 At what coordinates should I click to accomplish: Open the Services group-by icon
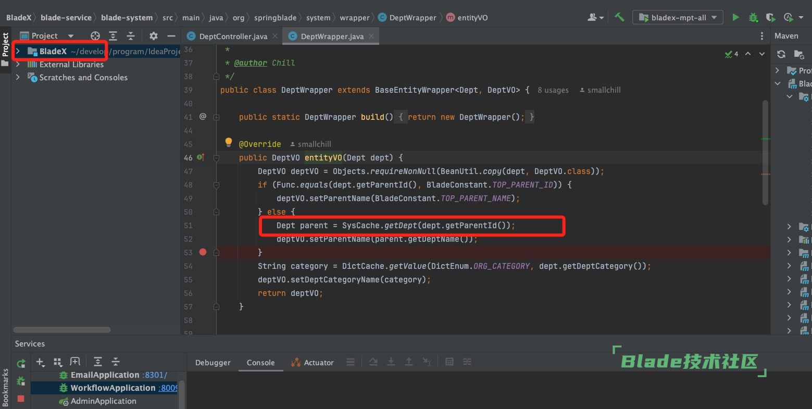click(58, 362)
